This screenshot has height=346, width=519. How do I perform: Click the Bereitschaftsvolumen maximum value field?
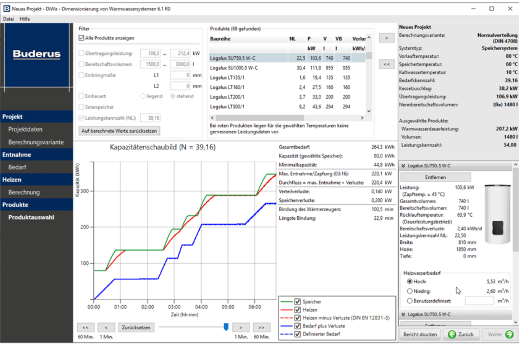(180, 64)
